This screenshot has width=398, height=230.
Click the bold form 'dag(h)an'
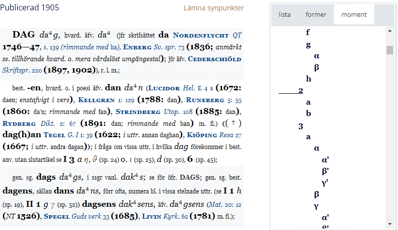pos(22,135)
